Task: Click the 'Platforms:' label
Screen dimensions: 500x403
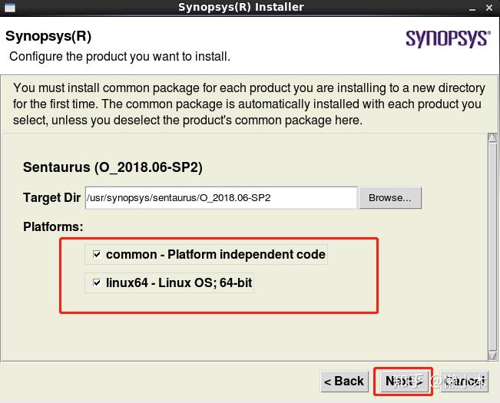Action: [53, 226]
